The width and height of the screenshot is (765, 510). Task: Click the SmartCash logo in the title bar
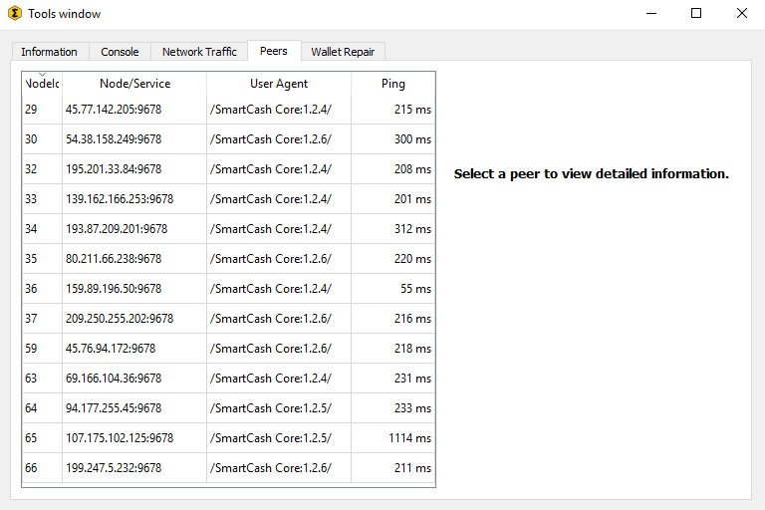coord(15,13)
